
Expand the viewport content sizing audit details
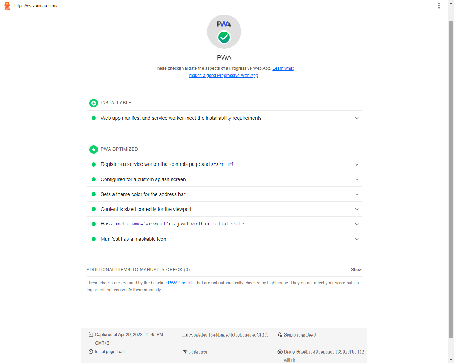point(357,209)
